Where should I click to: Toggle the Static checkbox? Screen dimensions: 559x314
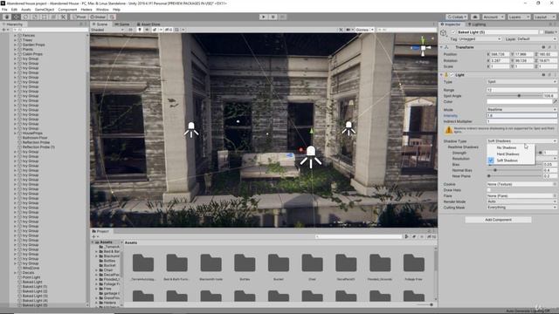[542, 32]
